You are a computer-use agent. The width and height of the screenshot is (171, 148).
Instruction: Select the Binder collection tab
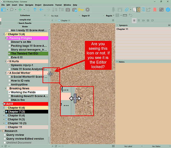click(x=25, y=27)
